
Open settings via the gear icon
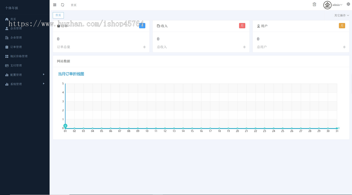[x=348, y=4]
